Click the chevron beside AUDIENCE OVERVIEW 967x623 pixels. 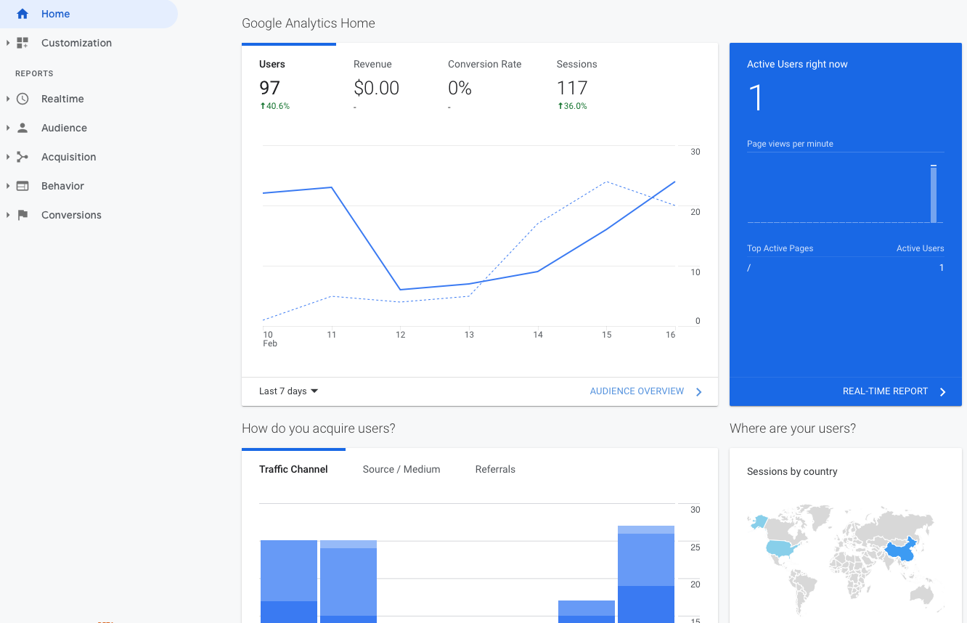coord(698,391)
